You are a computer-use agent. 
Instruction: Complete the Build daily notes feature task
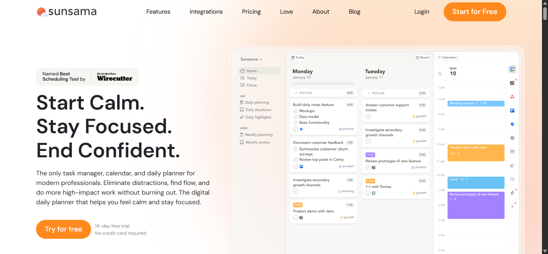(x=296, y=129)
